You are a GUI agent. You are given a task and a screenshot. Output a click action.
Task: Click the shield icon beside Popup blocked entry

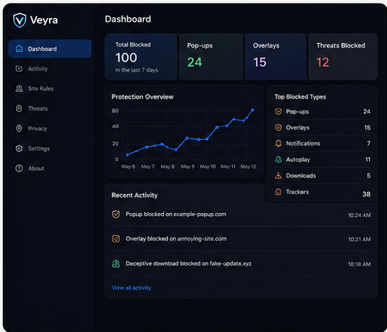(116, 215)
